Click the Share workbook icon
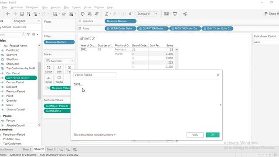Viewport: 279px width, 157px height. (x=185, y=14)
